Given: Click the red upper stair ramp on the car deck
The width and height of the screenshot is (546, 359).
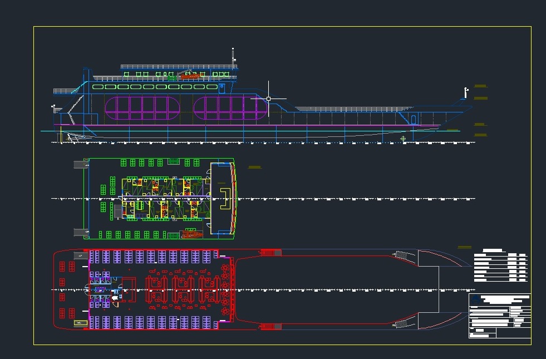Looking at the screenshot, I should tap(271, 253).
